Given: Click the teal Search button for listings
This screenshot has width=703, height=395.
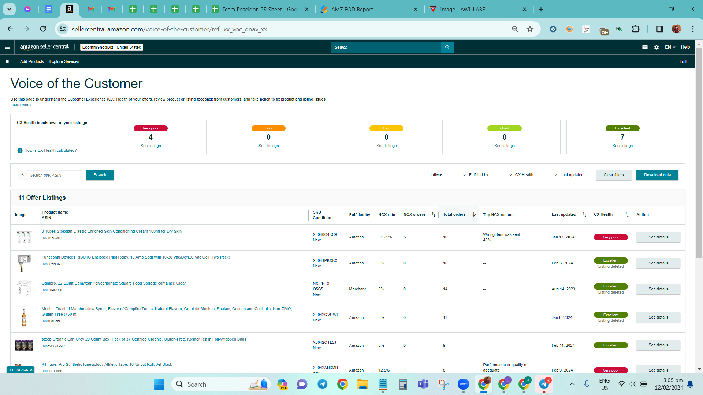Looking at the screenshot, I should click(x=100, y=175).
